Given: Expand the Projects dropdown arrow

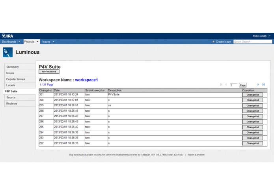Looking at the screenshot, I should point(37,41).
